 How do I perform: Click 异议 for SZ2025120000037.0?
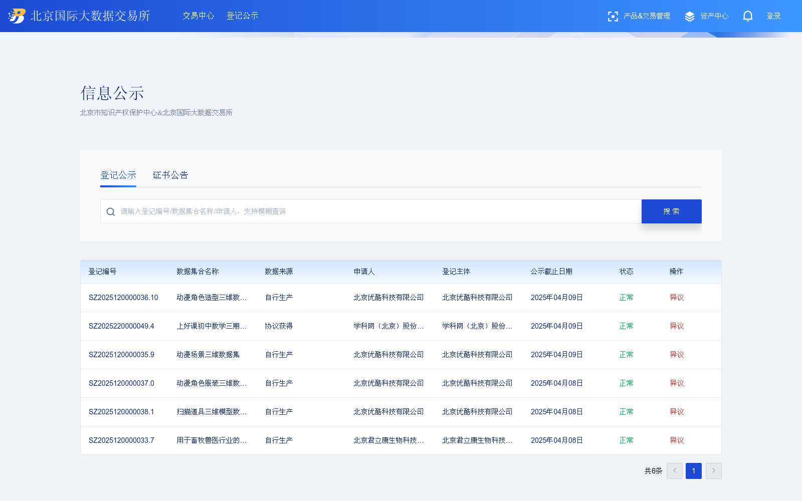tap(677, 383)
